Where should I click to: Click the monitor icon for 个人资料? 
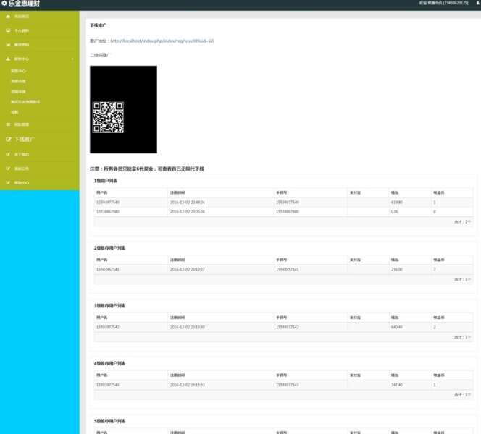8,30
